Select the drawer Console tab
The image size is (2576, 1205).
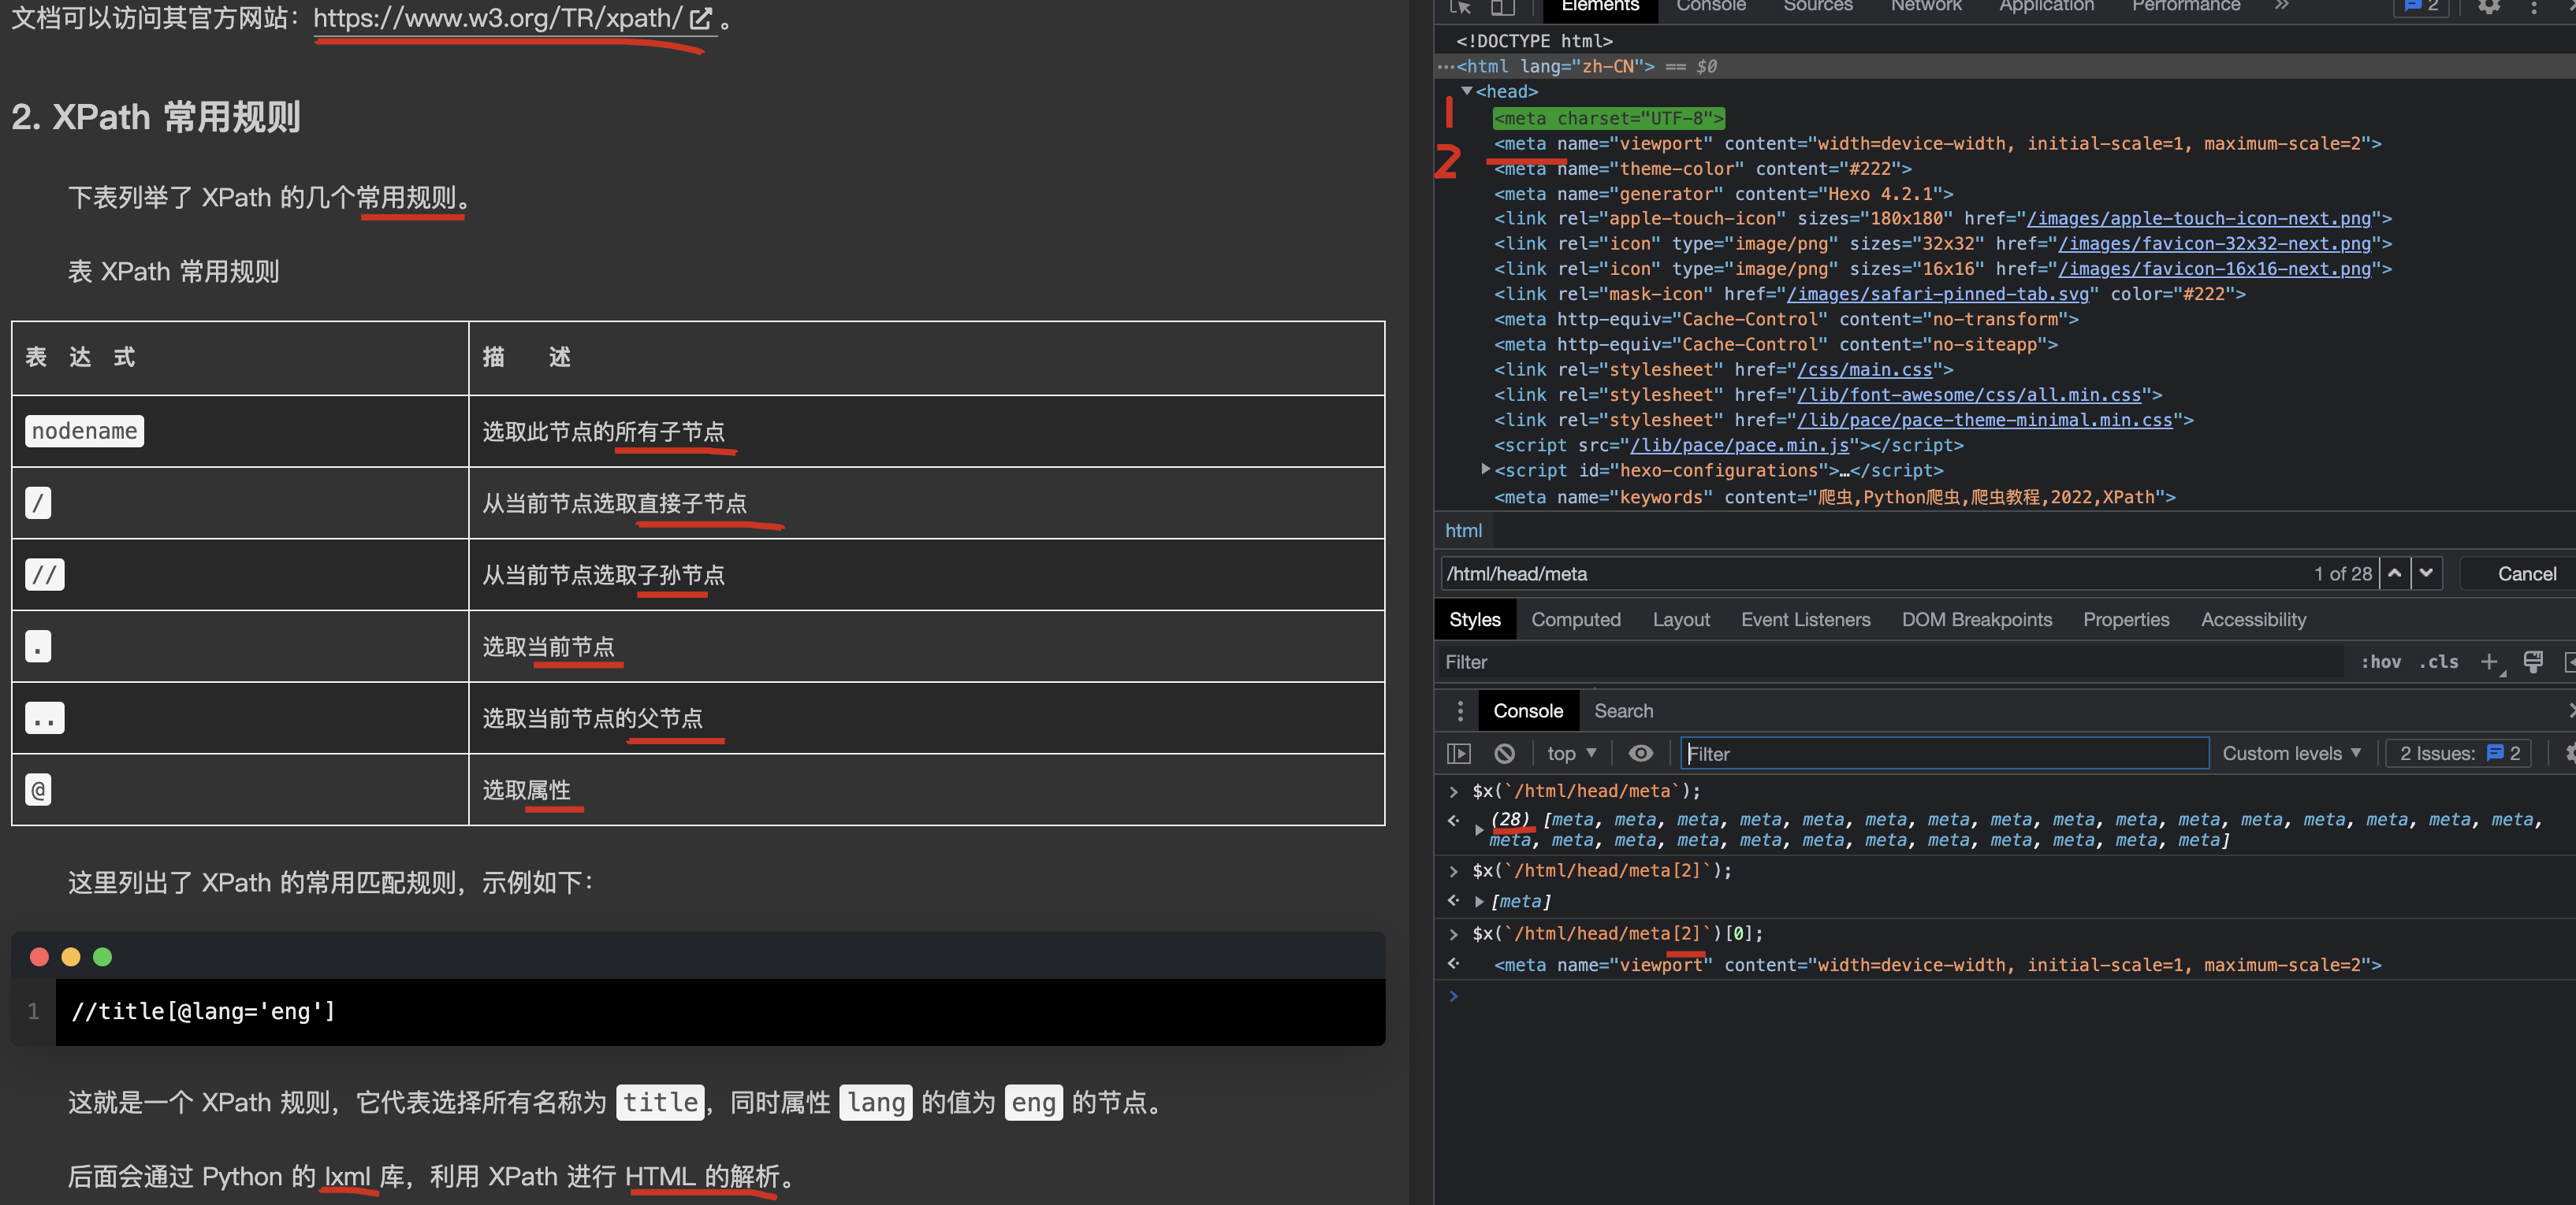pyautogui.click(x=1527, y=710)
